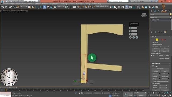
Task: Click Select and Manipulate icon
Action: (71, 7)
